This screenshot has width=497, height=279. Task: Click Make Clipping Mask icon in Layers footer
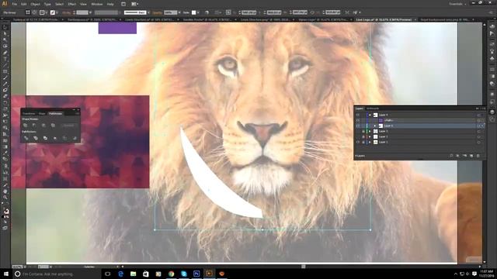pyautogui.click(x=457, y=156)
